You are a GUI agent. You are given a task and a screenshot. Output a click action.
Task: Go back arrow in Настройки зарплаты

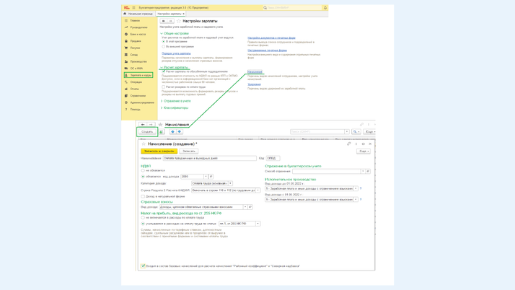[164, 21]
